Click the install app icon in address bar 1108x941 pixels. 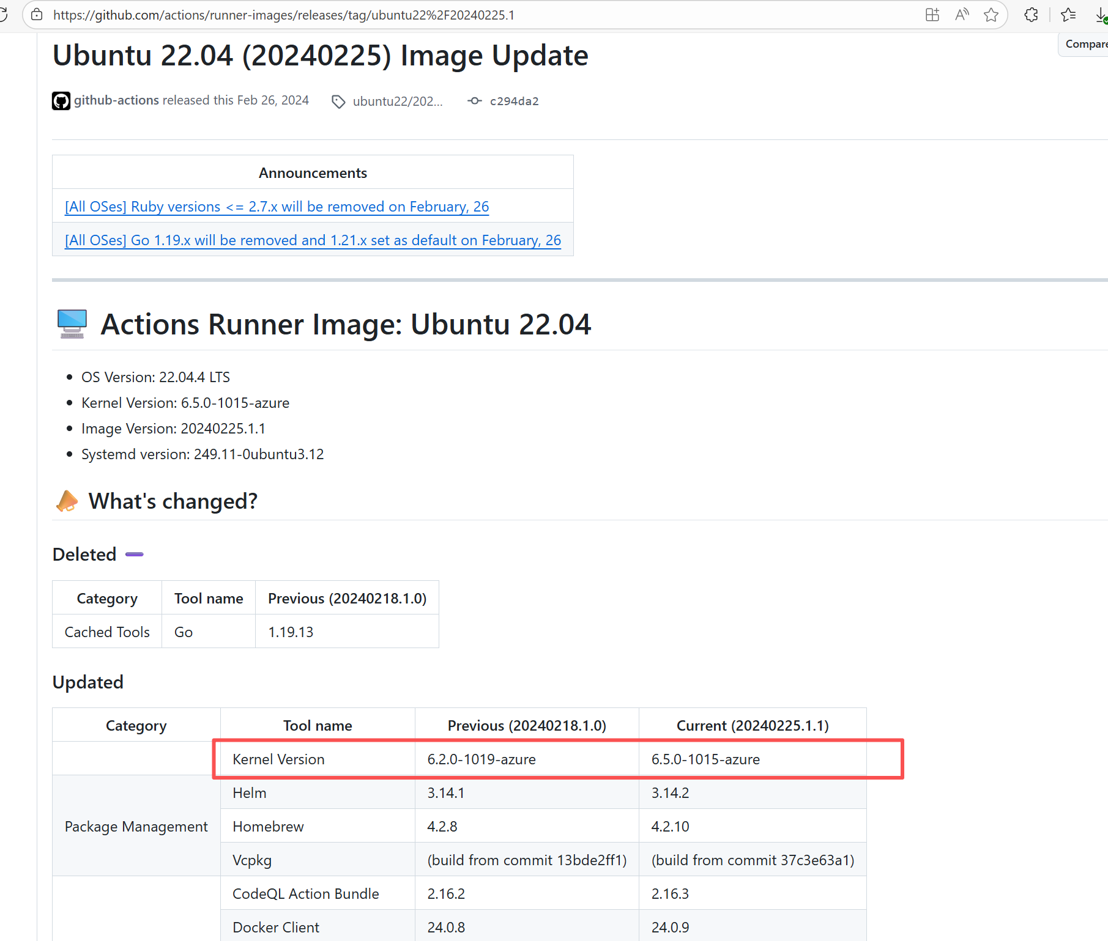coord(932,15)
